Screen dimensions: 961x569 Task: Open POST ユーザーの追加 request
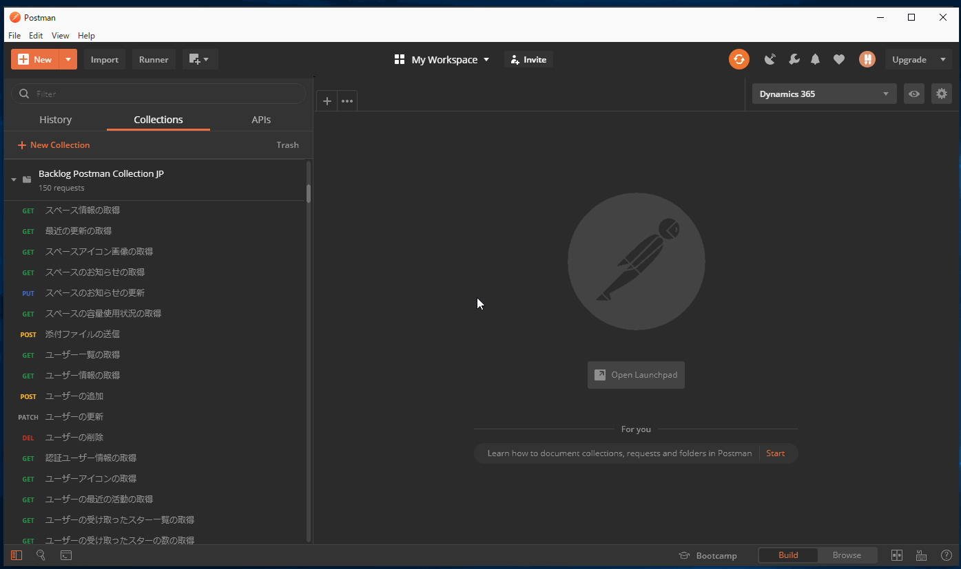point(155,396)
